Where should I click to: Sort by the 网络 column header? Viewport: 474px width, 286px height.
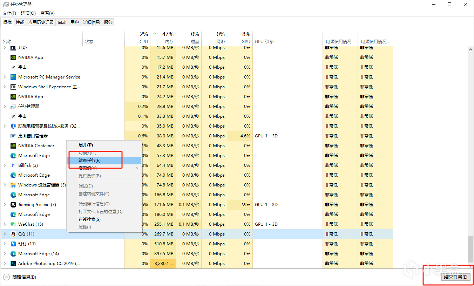pyautogui.click(x=214, y=38)
